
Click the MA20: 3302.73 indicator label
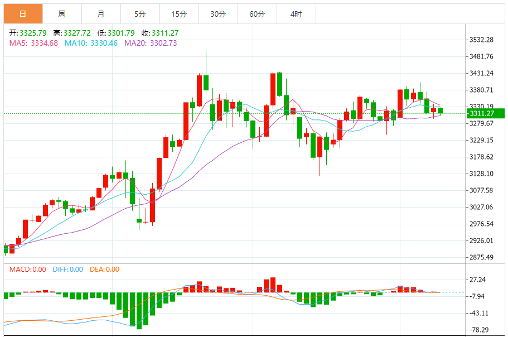[x=151, y=43]
